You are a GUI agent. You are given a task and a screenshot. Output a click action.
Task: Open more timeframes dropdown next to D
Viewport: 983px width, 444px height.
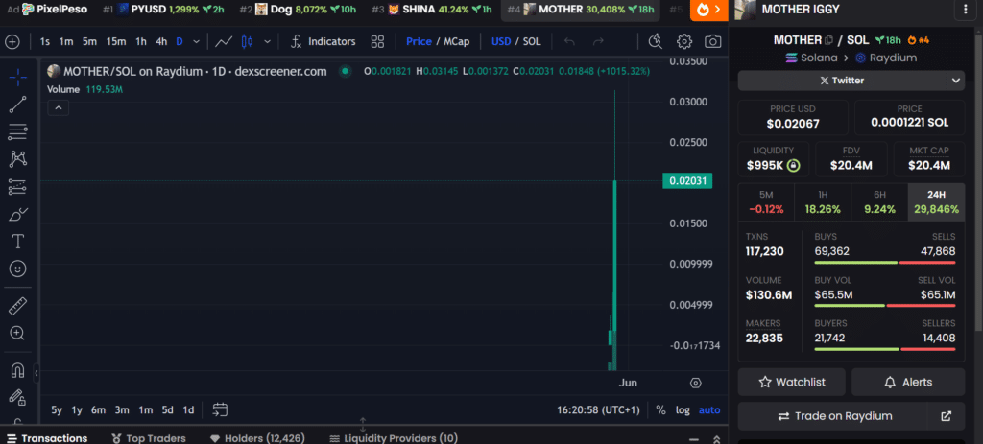point(196,42)
